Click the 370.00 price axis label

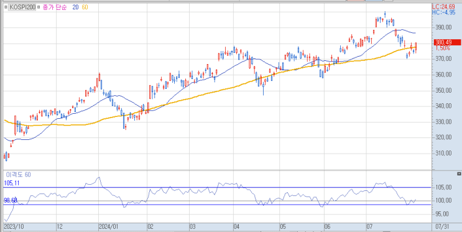pyautogui.click(x=444, y=58)
